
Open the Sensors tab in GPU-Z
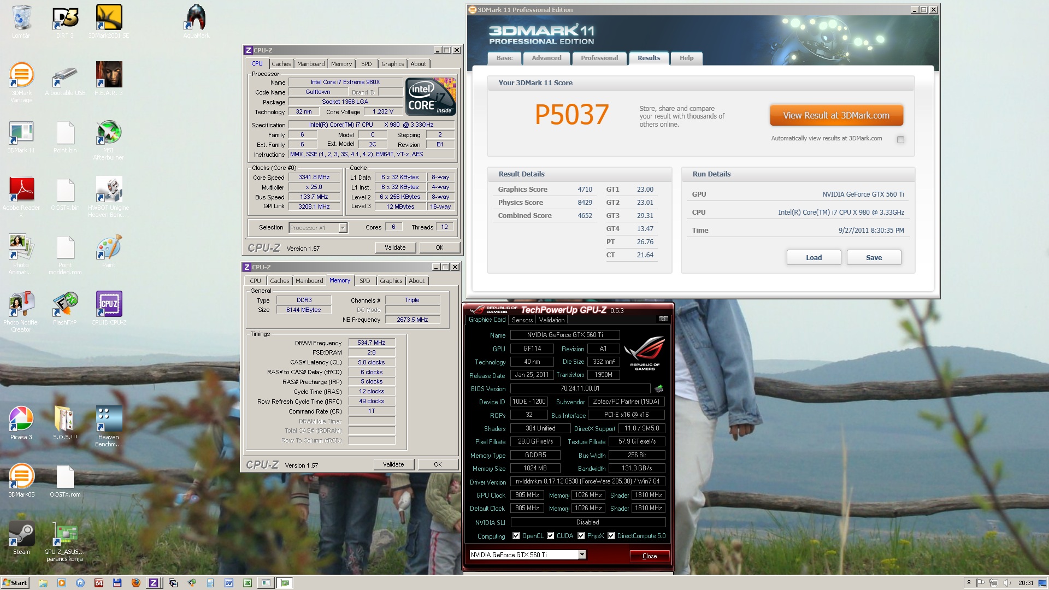click(522, 320)
